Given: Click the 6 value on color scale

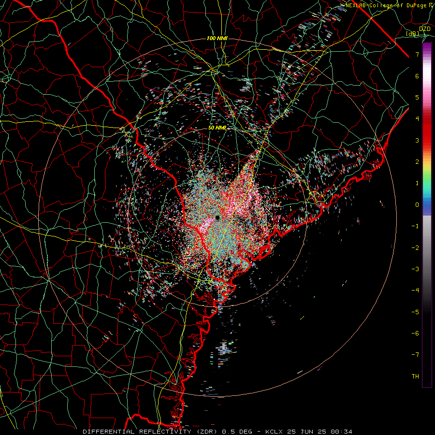Looking at the screenshot, I should pos(417,76).
